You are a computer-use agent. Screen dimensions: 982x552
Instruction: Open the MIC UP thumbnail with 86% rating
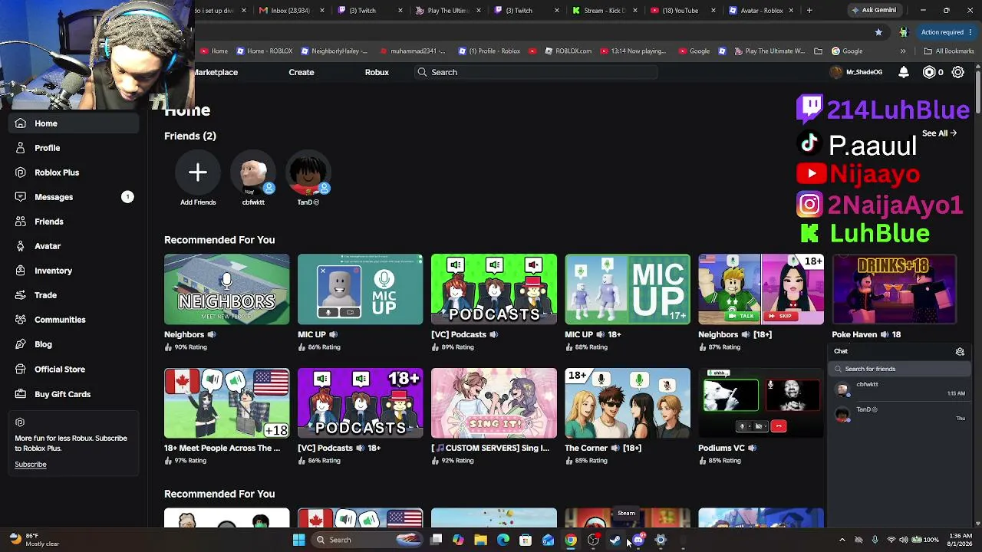point(361,289)
